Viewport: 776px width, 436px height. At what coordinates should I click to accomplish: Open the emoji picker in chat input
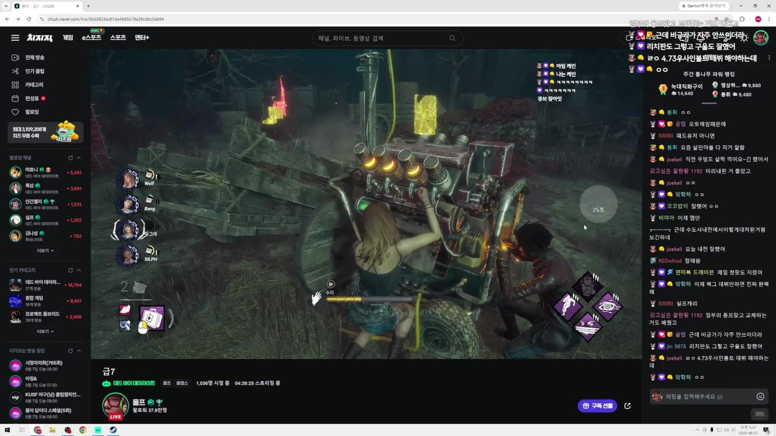pos(760,396)
